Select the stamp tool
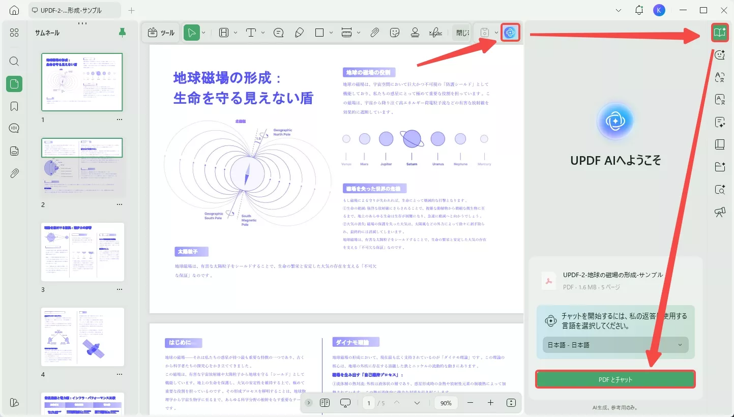This screenshot has width=734, height=417. point(415,33)
